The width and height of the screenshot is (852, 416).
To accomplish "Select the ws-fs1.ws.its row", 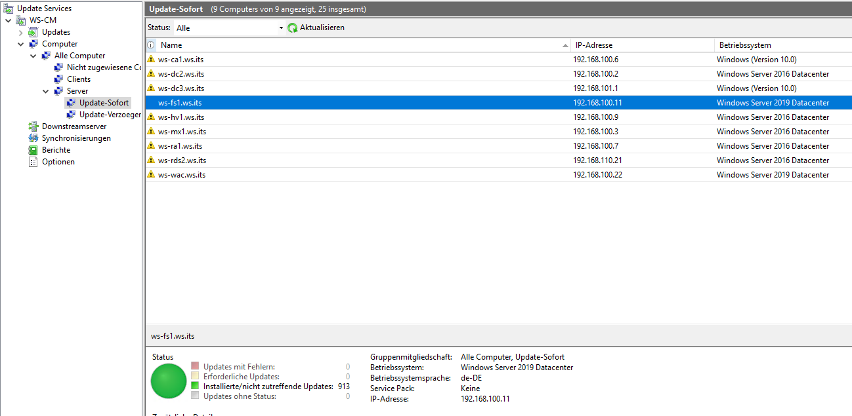I will pos(499,103).
